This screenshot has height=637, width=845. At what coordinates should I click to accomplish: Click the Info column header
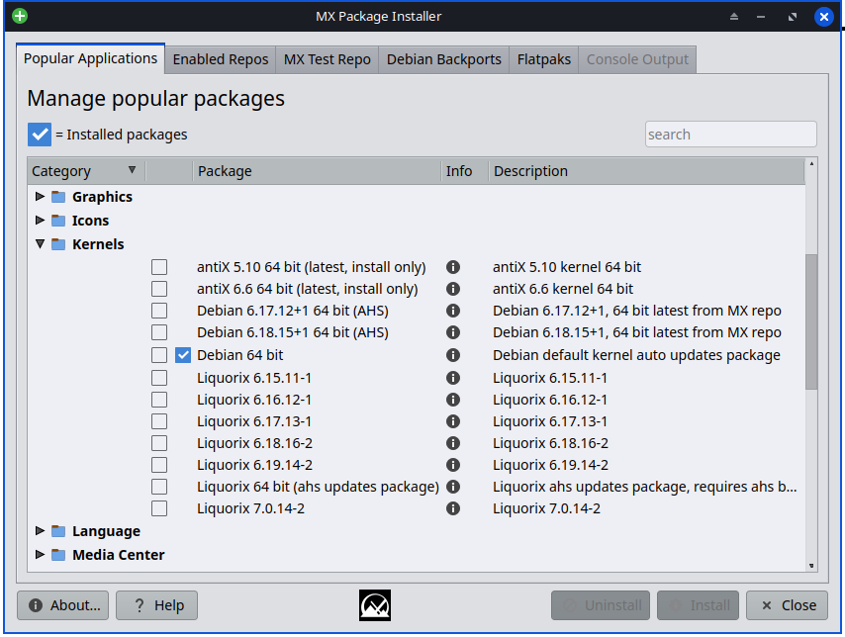pos(464,171)
